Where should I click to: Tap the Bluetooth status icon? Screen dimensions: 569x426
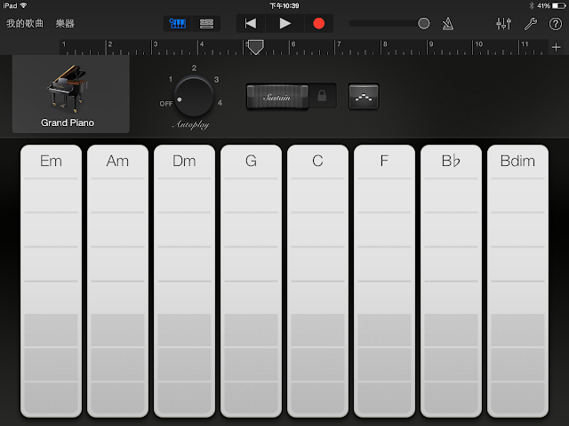pyautogui.click(x=532, y=6)
